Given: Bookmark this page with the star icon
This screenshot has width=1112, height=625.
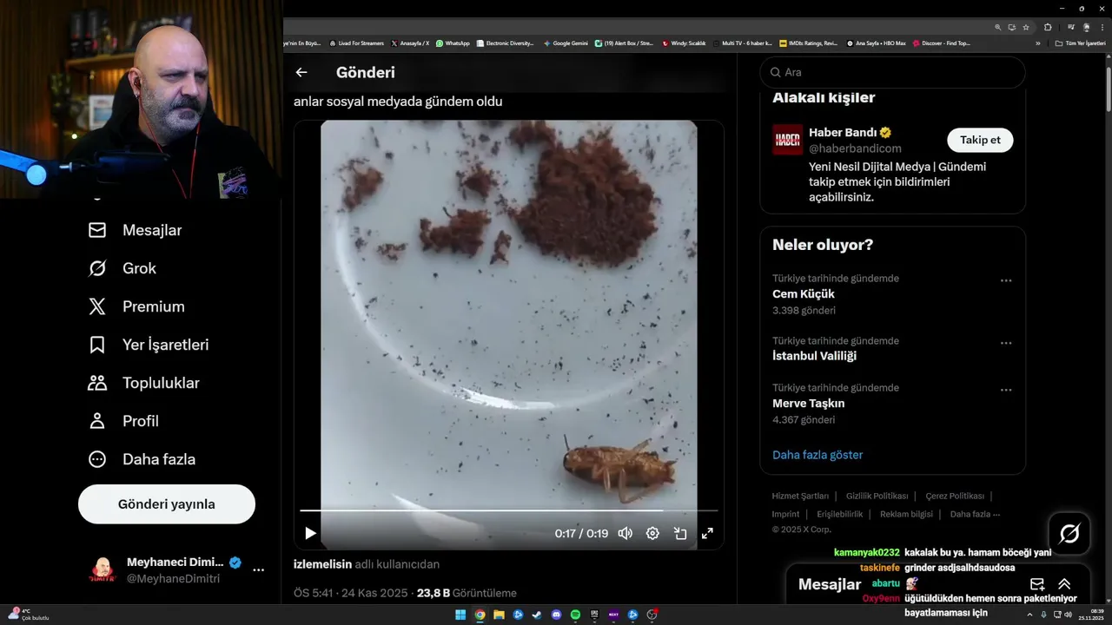Looking at the screenshot, I should (1026, 27).
